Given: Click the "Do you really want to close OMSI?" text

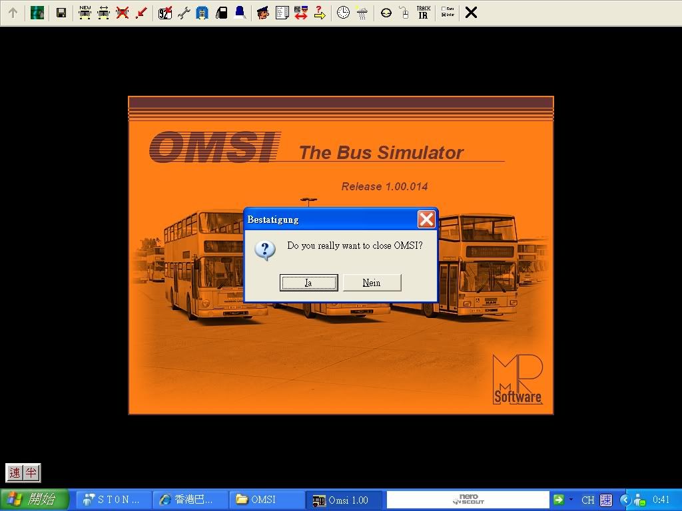Looking at the screenshot, I should pyautogui.click(x=355, y=246).
